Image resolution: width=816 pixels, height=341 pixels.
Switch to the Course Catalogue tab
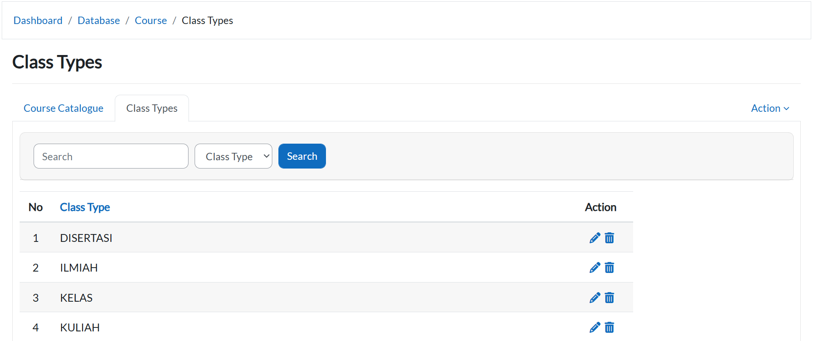click(x=63, y=108)
